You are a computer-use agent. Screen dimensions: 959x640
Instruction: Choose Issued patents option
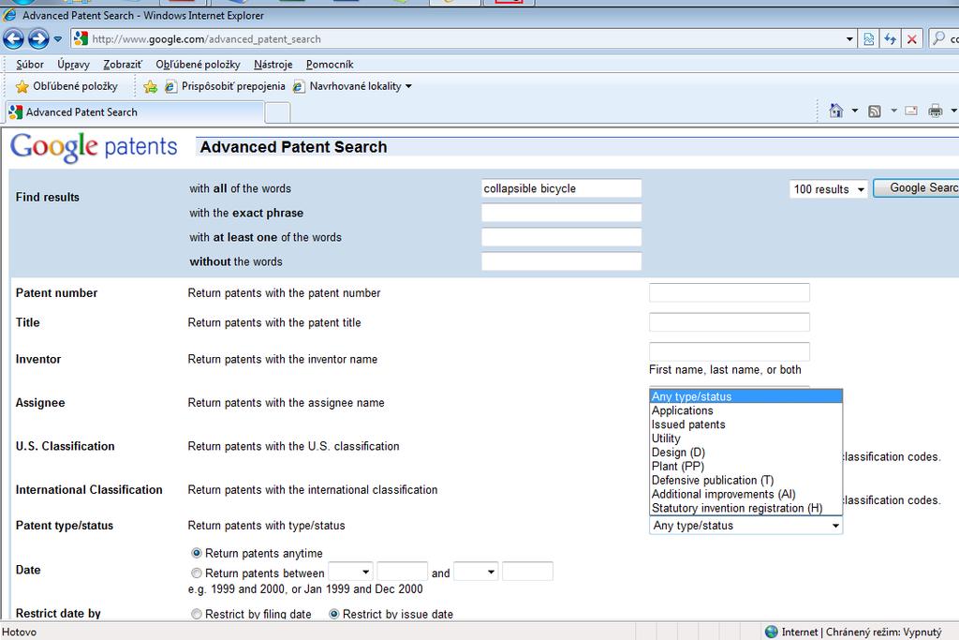tap(745, 424)
